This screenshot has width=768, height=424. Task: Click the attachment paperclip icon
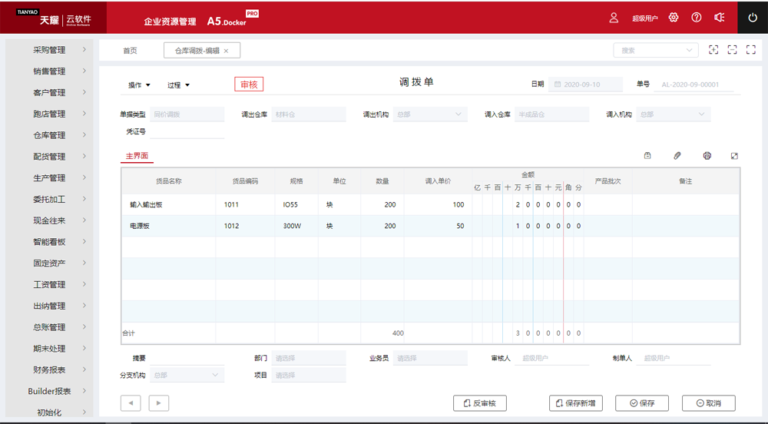tap(677, 156)
